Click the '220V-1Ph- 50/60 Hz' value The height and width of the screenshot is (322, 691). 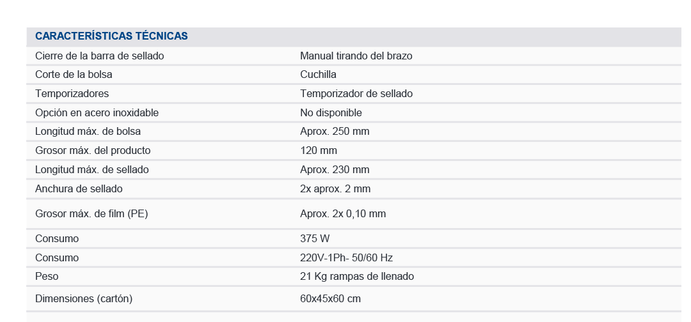click(x=346, y=258)
